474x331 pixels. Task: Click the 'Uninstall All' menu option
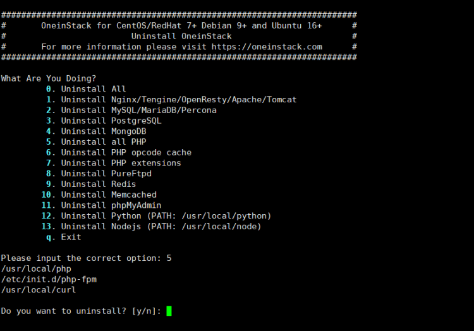[86, 89]
